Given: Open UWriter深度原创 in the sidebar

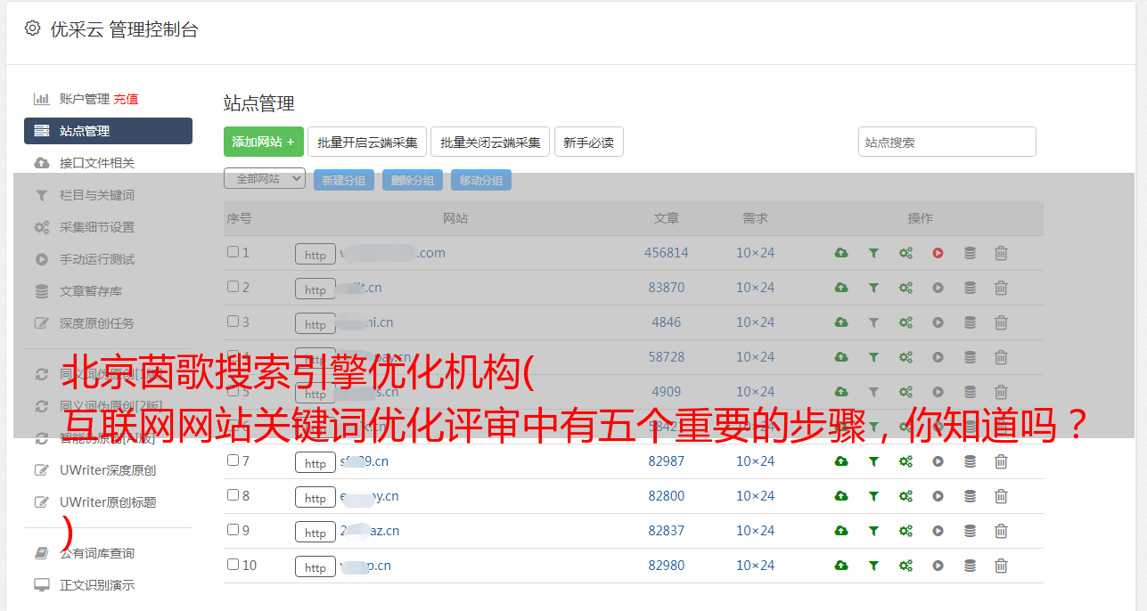Looking at the screenshot, I should [x=108, y=470].
